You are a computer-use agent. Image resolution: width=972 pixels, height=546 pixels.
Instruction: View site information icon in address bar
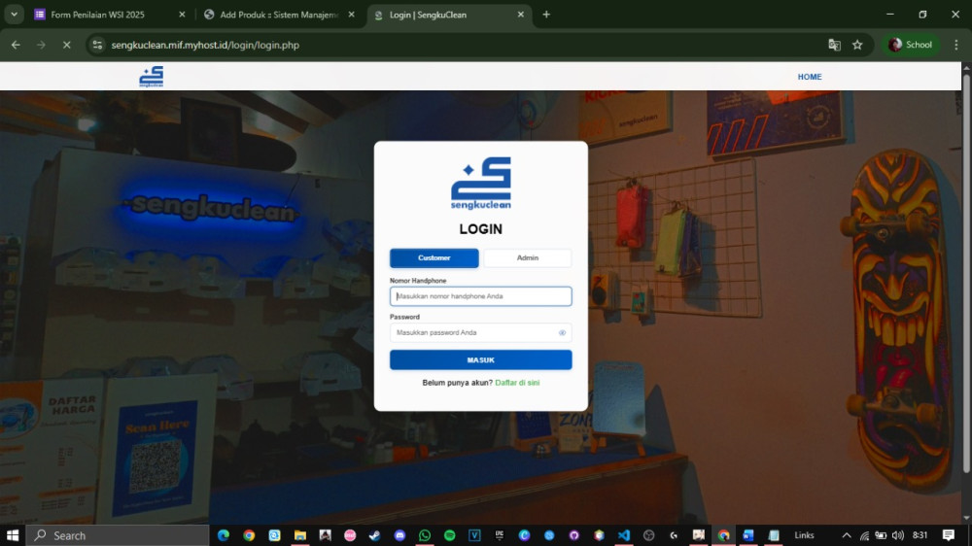(x=96, y=45)
